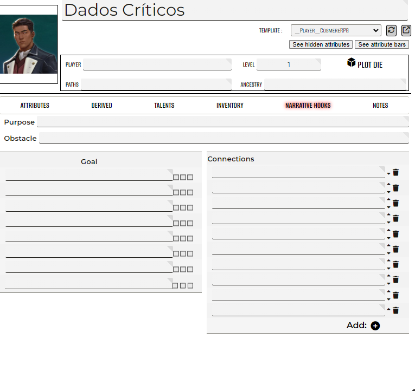The height and width of the screenshot is (391, 415).
Task: Delete the second connection row with its trash icon
Action: tap(395, 188)
